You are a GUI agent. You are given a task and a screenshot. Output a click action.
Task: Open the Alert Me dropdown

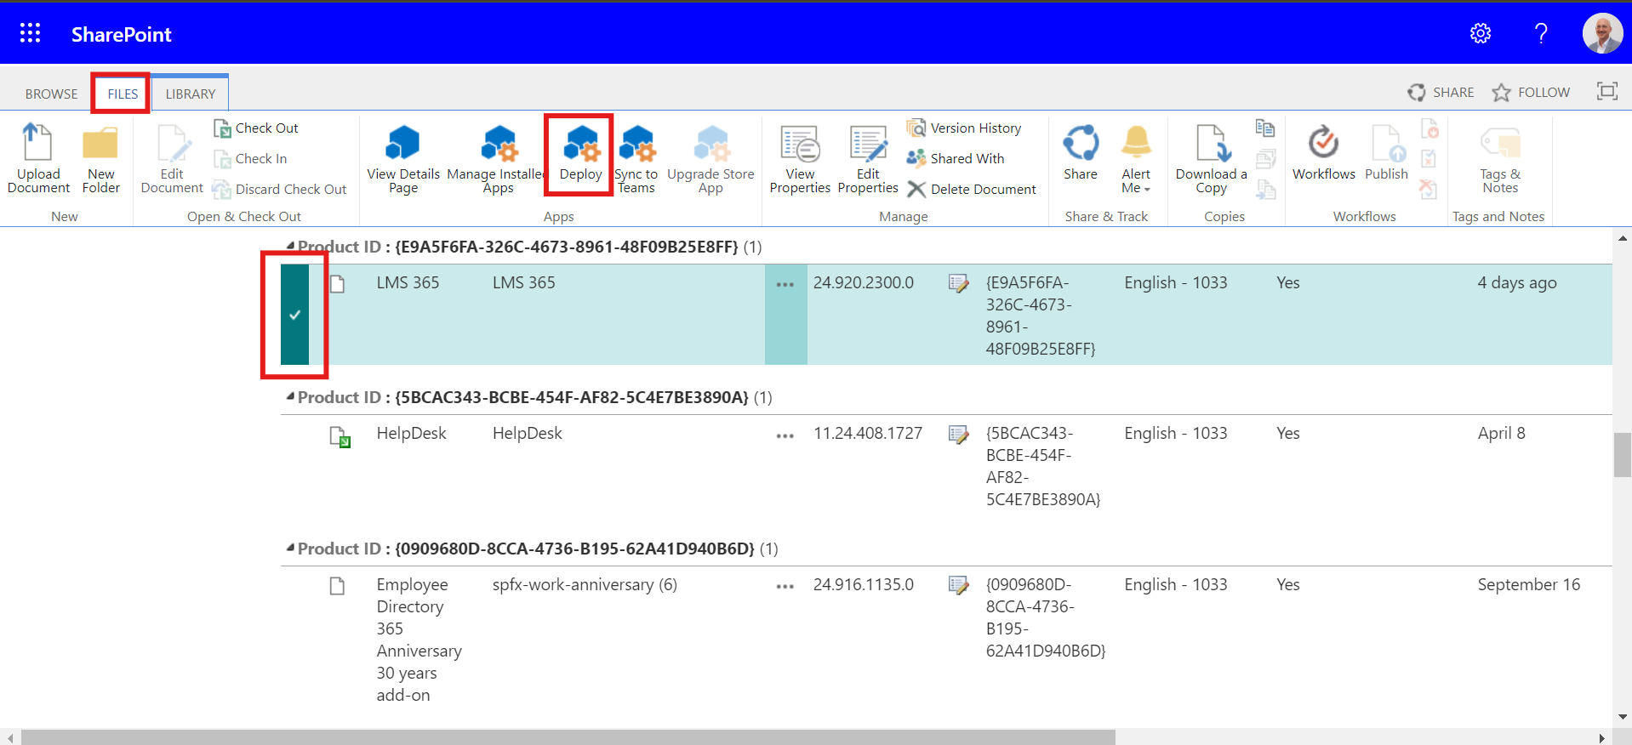coord(1136,159)
